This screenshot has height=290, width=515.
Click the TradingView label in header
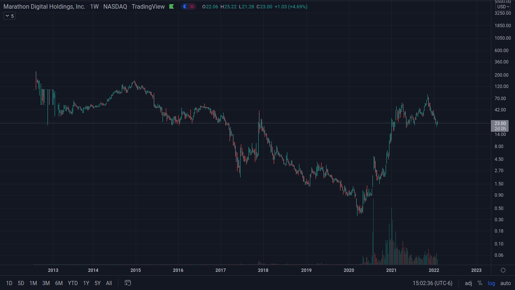point(148,7)
